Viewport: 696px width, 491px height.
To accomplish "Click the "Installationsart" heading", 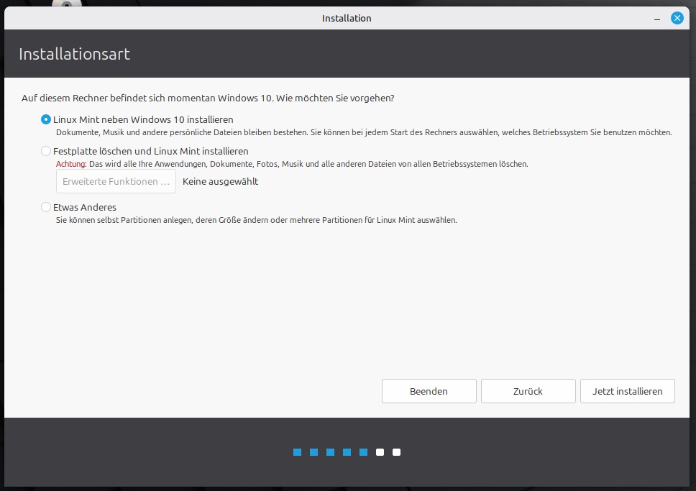I will coord(75,54).
